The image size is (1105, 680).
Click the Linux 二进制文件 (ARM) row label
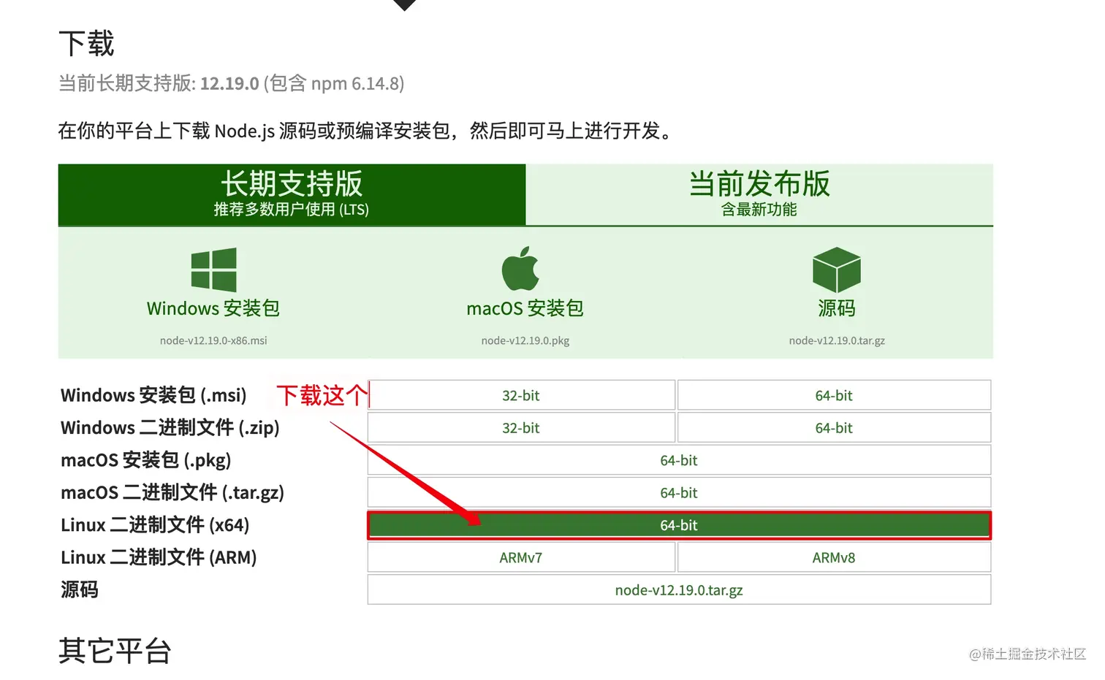tap(159, 558)
